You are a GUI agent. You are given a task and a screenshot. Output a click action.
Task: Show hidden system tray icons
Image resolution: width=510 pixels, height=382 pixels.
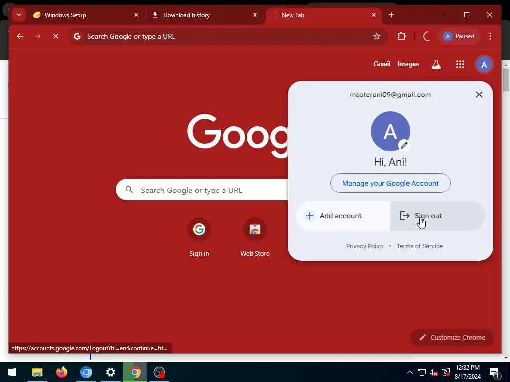(x=410, y=372)
